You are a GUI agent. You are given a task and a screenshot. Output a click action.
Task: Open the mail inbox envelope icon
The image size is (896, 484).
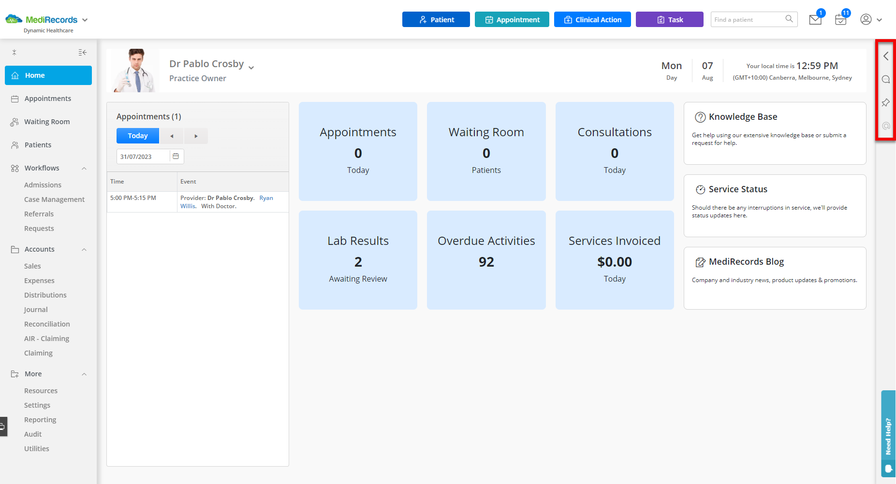click(x=815, y=20)
